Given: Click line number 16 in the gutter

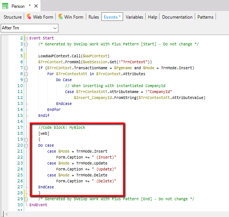Looking at the screenshot, I should pyautogui.click(x=20, y=121).
